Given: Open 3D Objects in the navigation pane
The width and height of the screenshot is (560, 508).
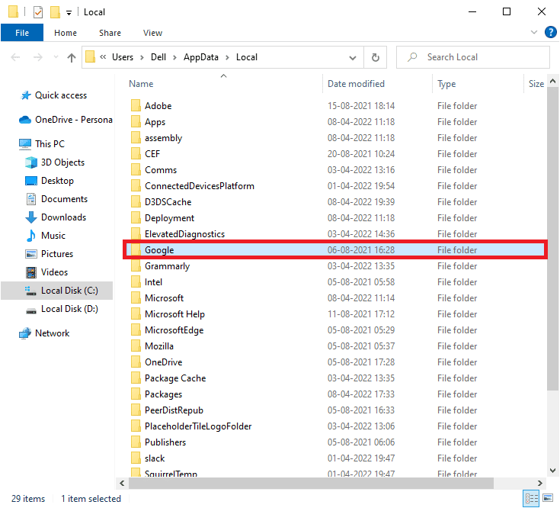Looking at the screenshot, I should point(31,162).
